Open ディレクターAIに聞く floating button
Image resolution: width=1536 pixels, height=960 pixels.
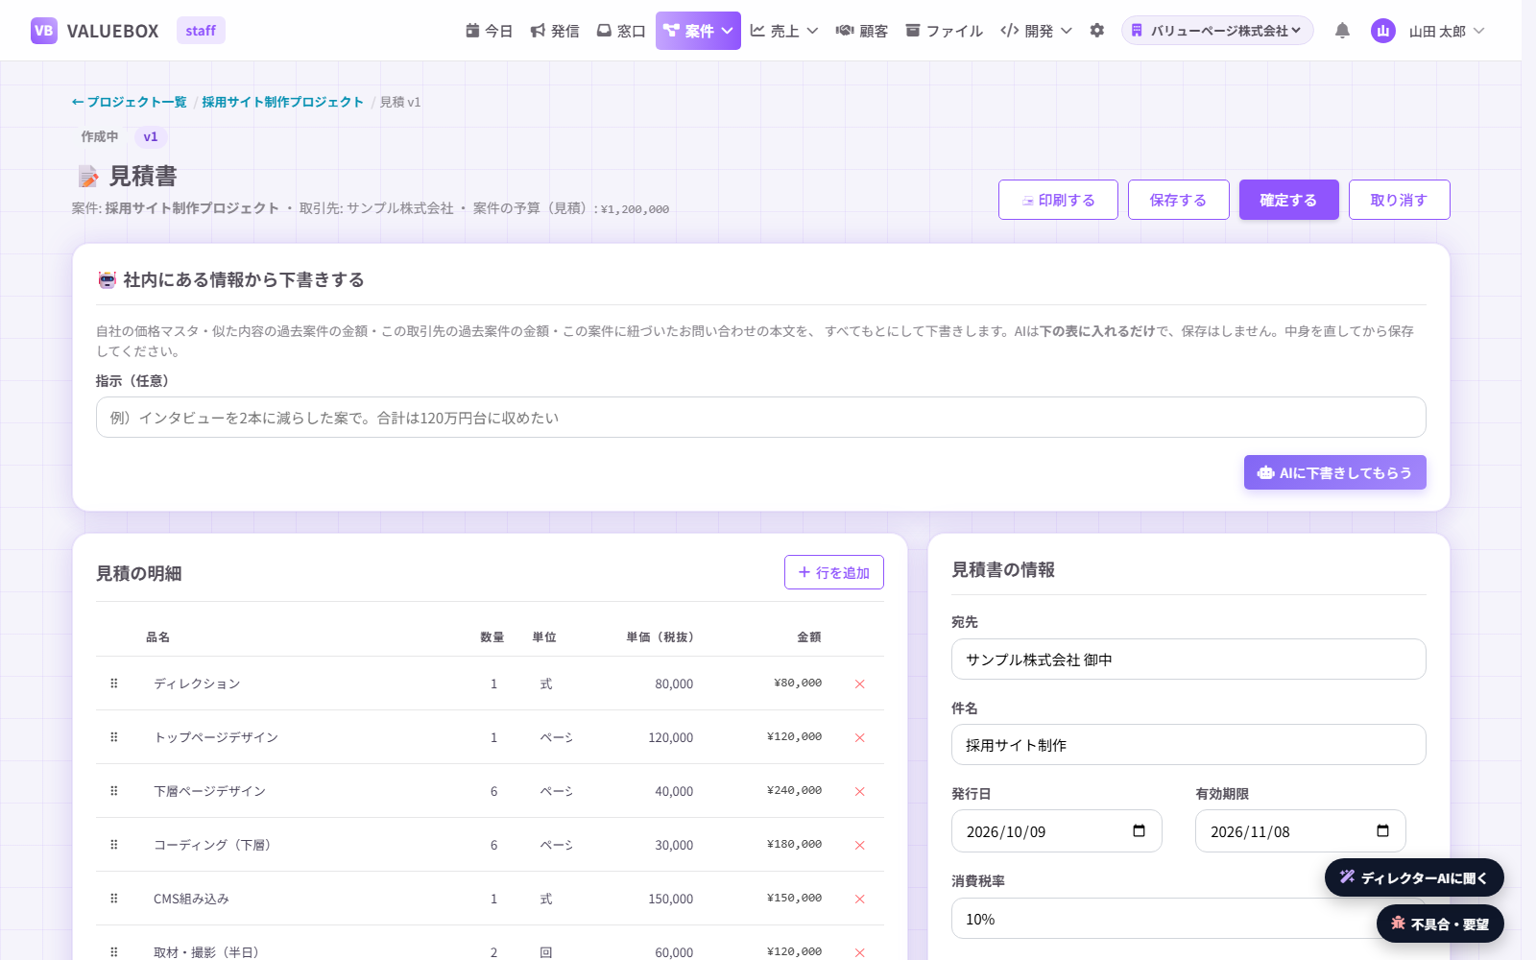1414,877
